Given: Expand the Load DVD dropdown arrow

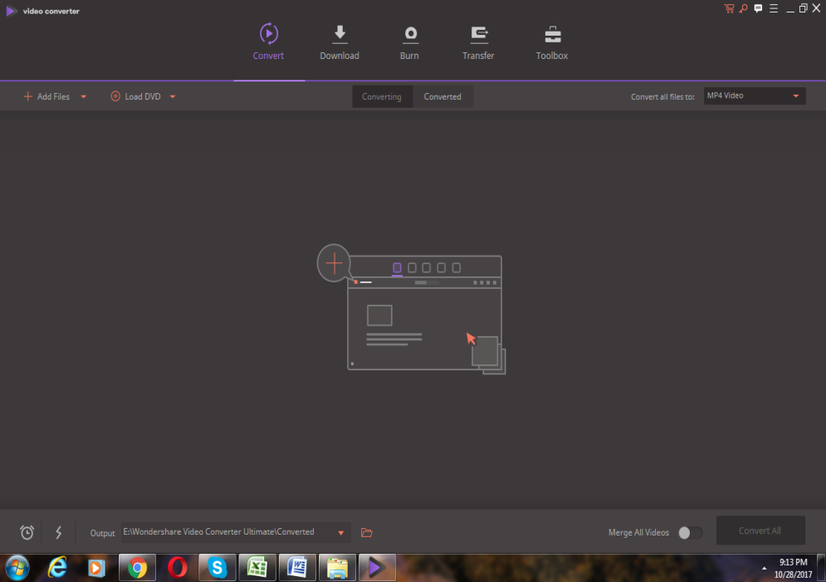Looking at the screenshot, I should 173,97.
